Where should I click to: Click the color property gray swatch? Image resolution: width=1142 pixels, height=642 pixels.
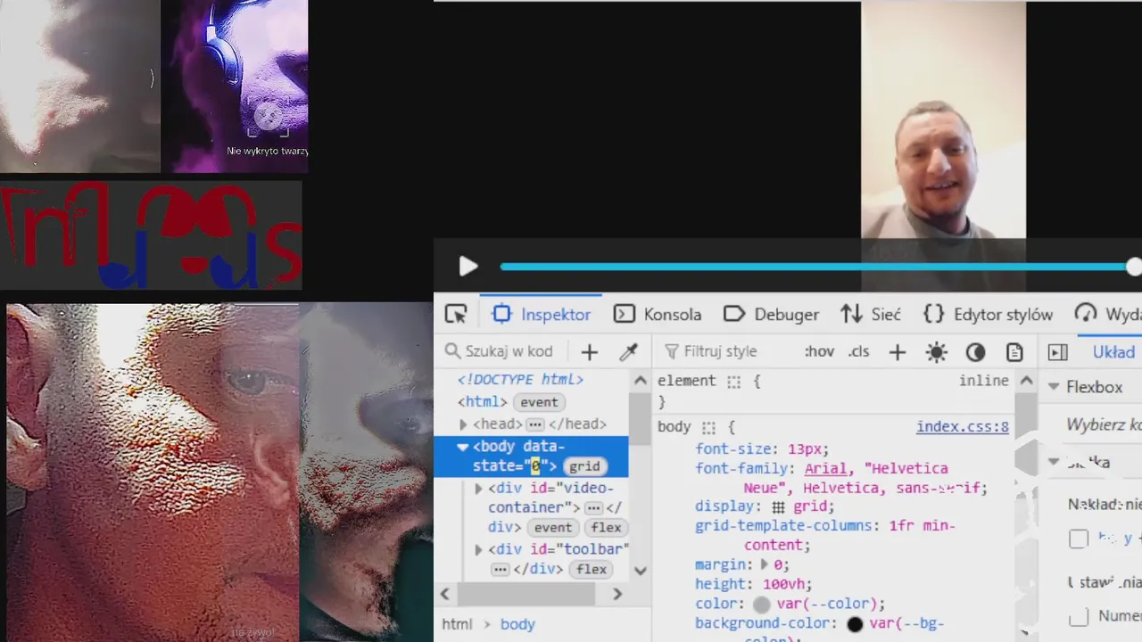point(761,605)
